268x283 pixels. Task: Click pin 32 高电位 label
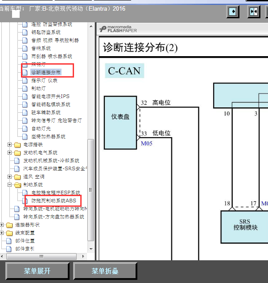(156, 103)
